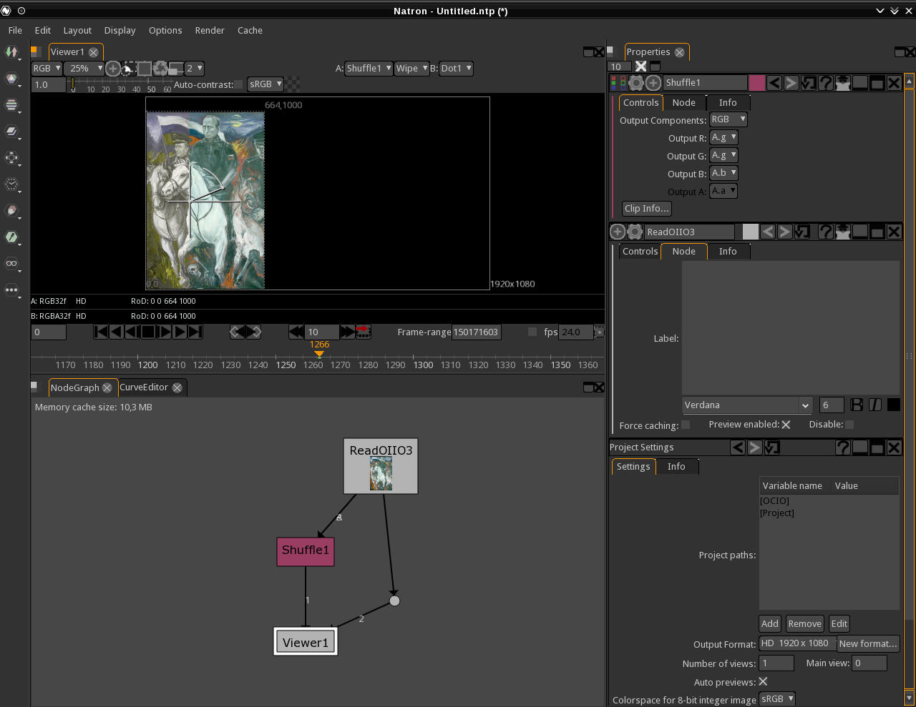Open the Image nodes toolbar icon
The height and width of the screenshot is (707, 916).
11,51
